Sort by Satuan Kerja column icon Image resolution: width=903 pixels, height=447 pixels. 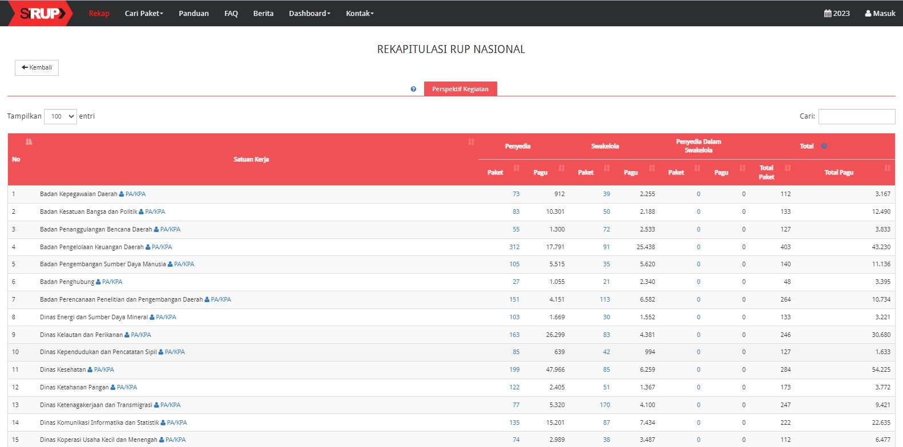(471, 141)
